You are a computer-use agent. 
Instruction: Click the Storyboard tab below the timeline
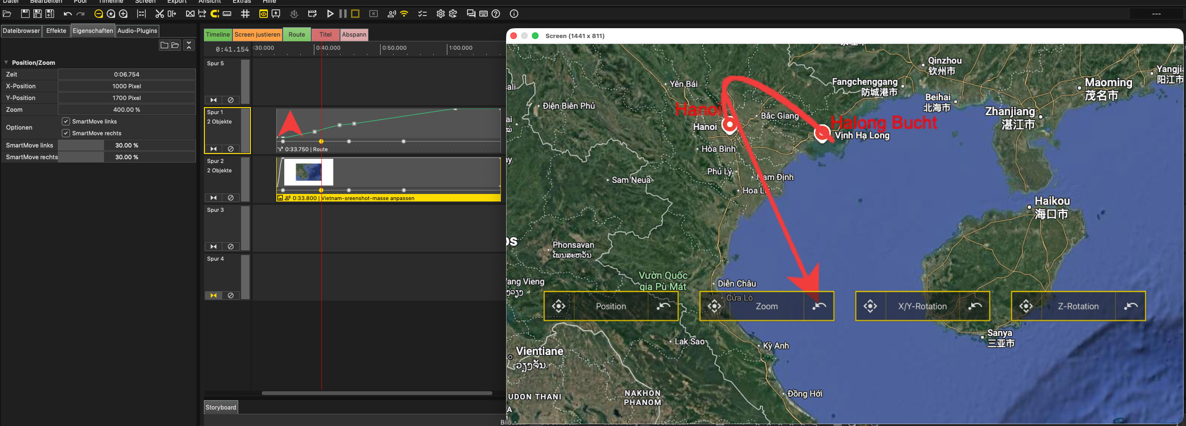pos(221,407)
